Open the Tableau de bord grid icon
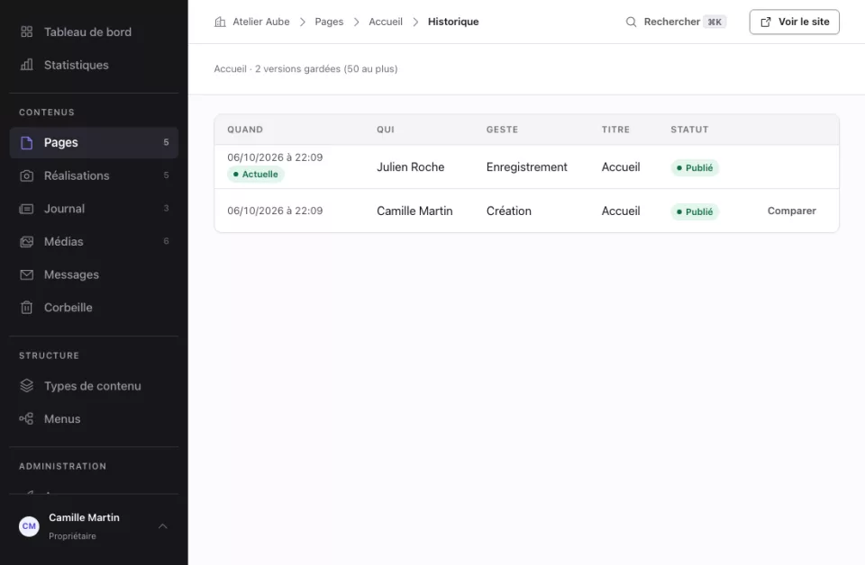The width and height of the screenshot is (865, 565). tap(26, 32)
